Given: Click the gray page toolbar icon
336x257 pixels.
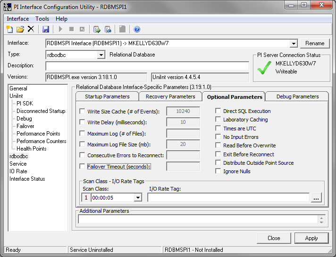Looking at the screenshot, I should [122, 29].
